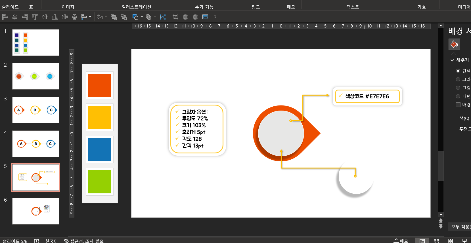This screenshot has height=243, width=471.
Task: Click the Align objects menu icon
Action: pyautogui.click(x=84, y=17)
